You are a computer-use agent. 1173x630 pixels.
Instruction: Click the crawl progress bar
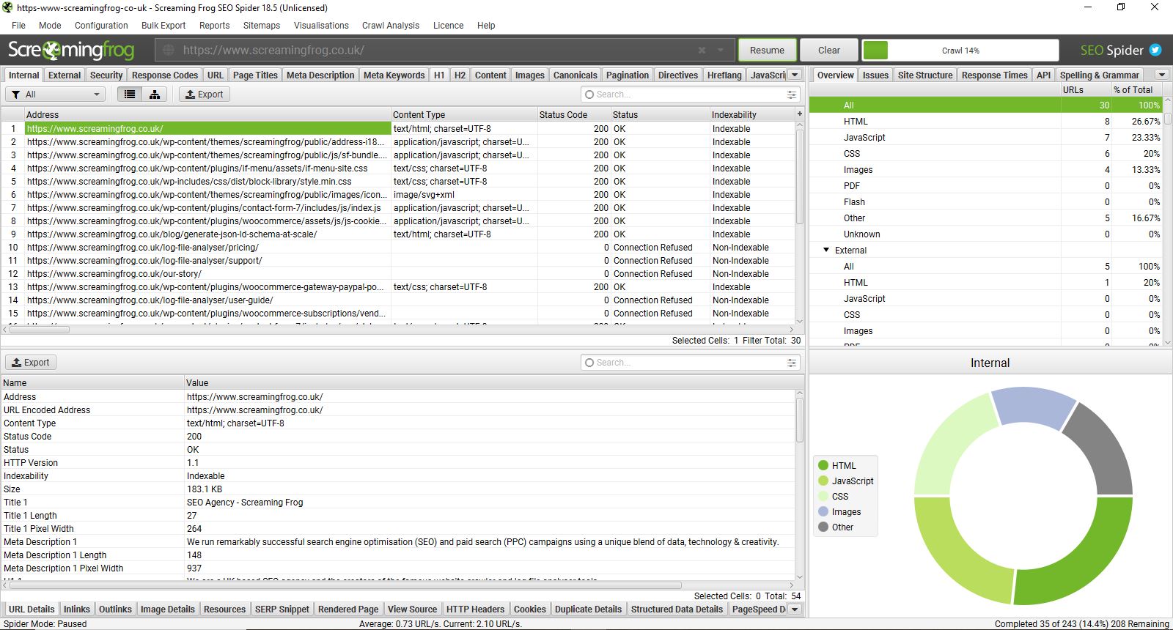(x=960, y=51)
